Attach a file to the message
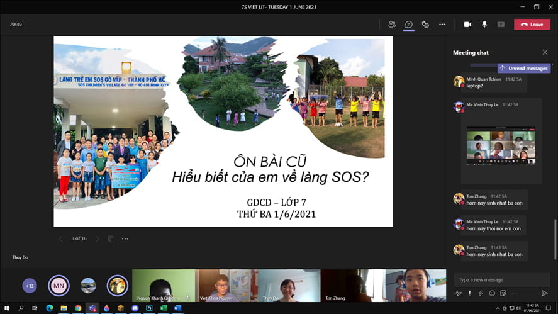This screenshot has height=314, width=558. [x=481, y=293]
